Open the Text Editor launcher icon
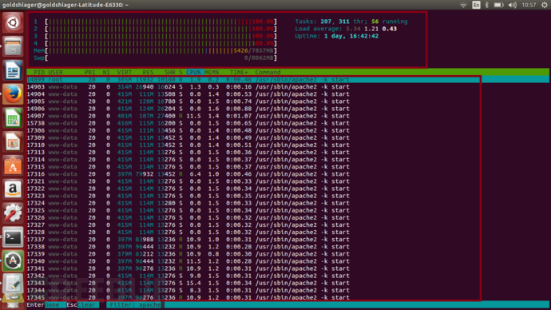Viewport: 551px width, 310px height. coord(13,284)
